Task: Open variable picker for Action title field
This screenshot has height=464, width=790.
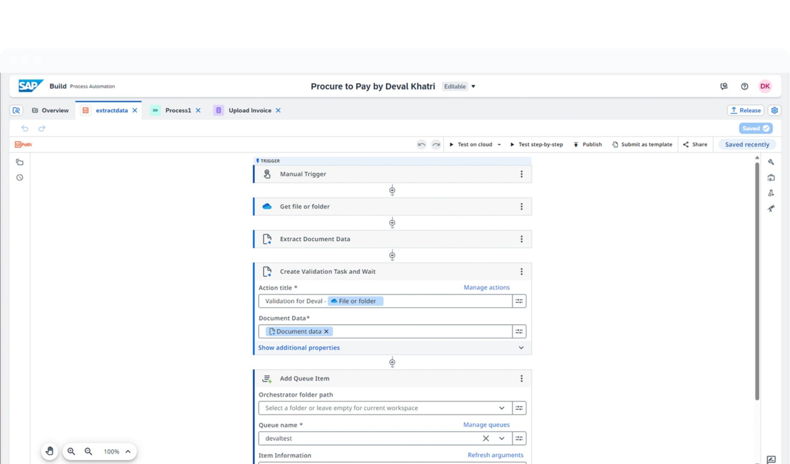Action: (x=519, y=301)
